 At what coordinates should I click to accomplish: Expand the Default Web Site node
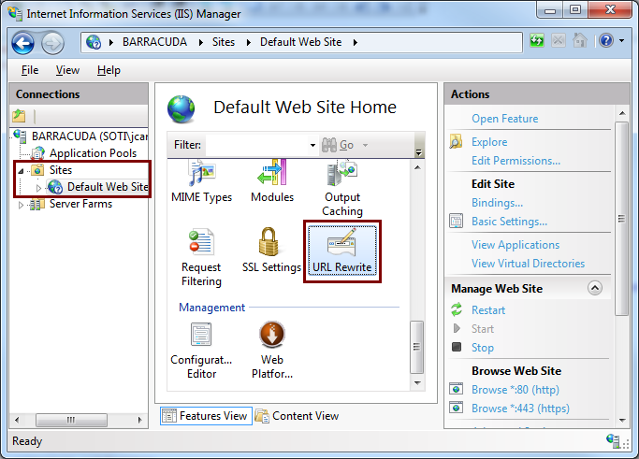tap(38, 188)
